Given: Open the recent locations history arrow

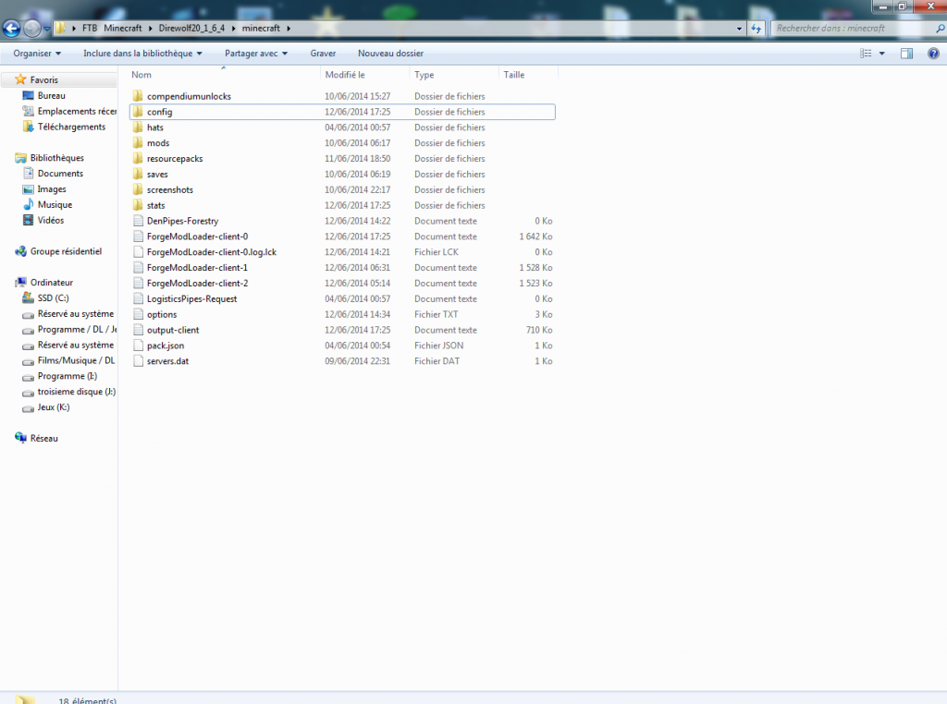Looking at the screenshot, I should pyautogui.click(x=46, y=29).
